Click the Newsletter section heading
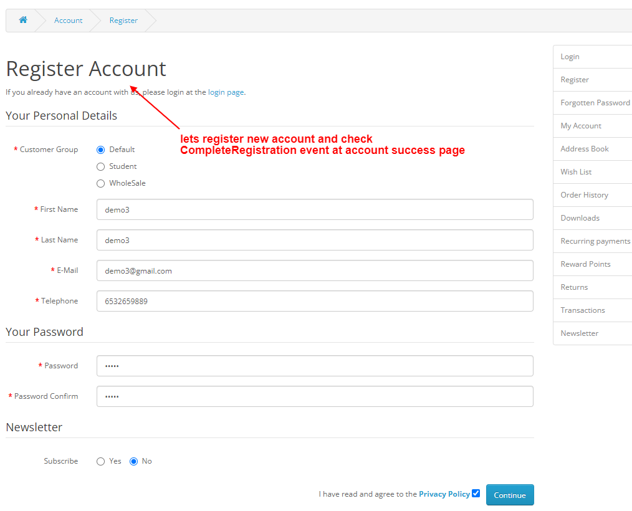Viewport: 632px width, 511px height. pyautogui.click(x=34, y=427)
